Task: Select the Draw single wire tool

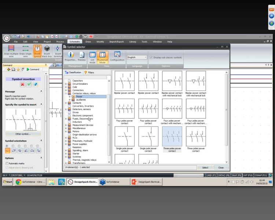Action: pos(25,51)
